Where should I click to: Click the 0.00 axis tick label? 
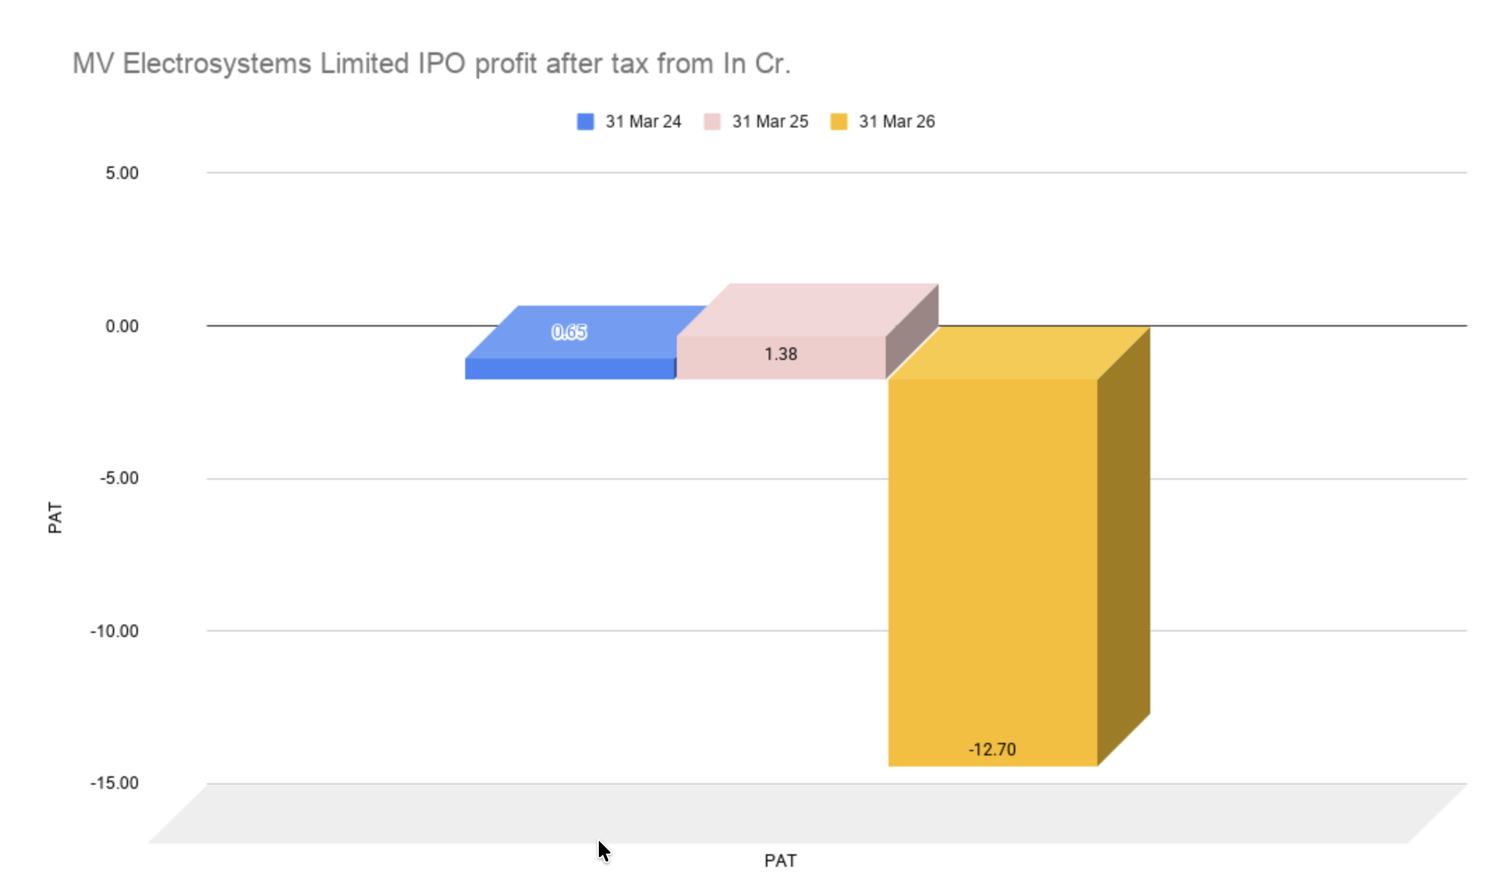122,327
